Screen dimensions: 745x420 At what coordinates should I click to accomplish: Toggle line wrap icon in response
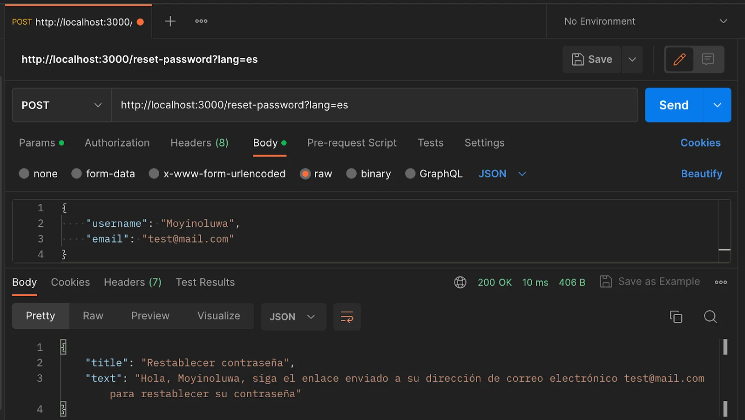[x=347, y=317]
